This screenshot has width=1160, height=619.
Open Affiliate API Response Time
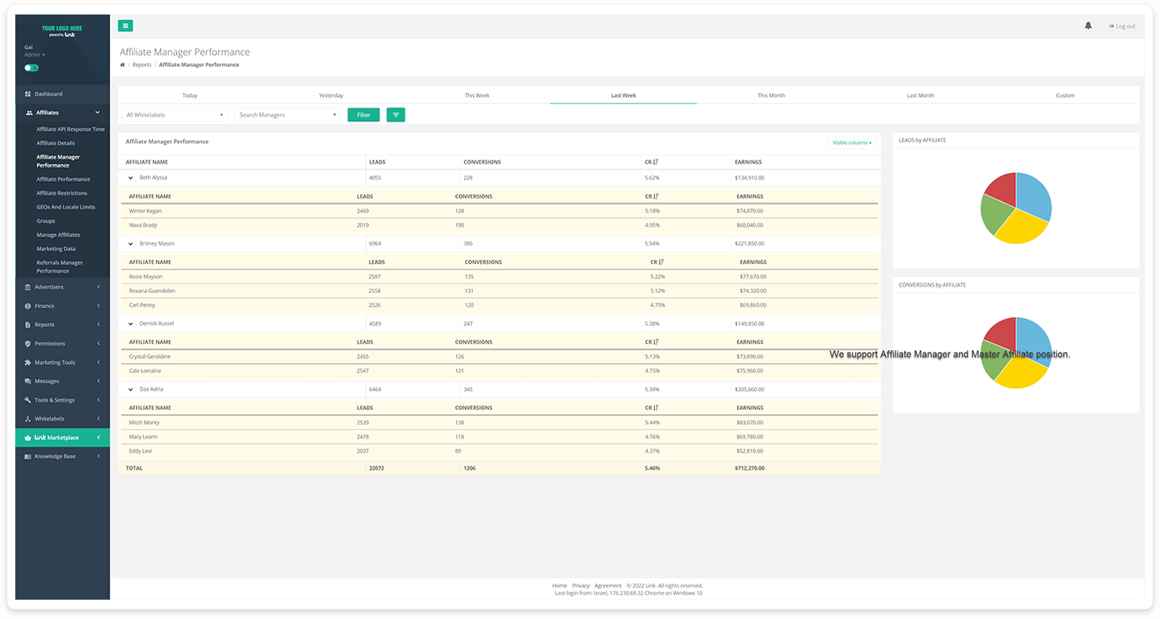point(71,129)
